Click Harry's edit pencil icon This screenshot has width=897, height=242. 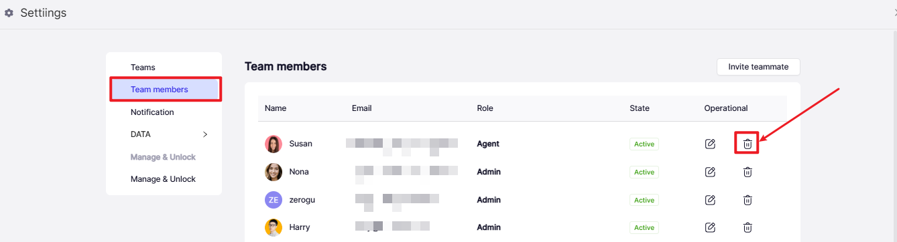click(710, 227)
